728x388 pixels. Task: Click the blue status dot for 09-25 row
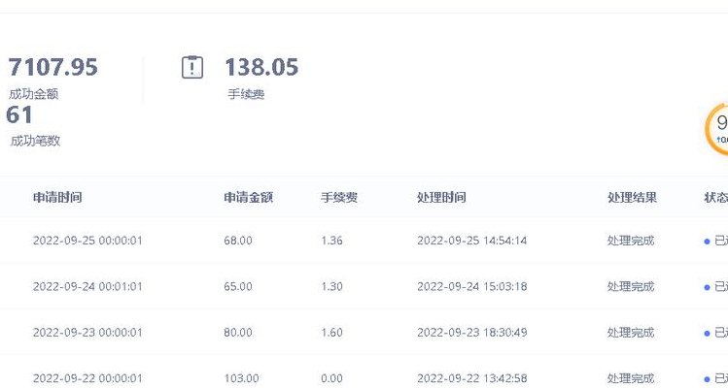708,242
